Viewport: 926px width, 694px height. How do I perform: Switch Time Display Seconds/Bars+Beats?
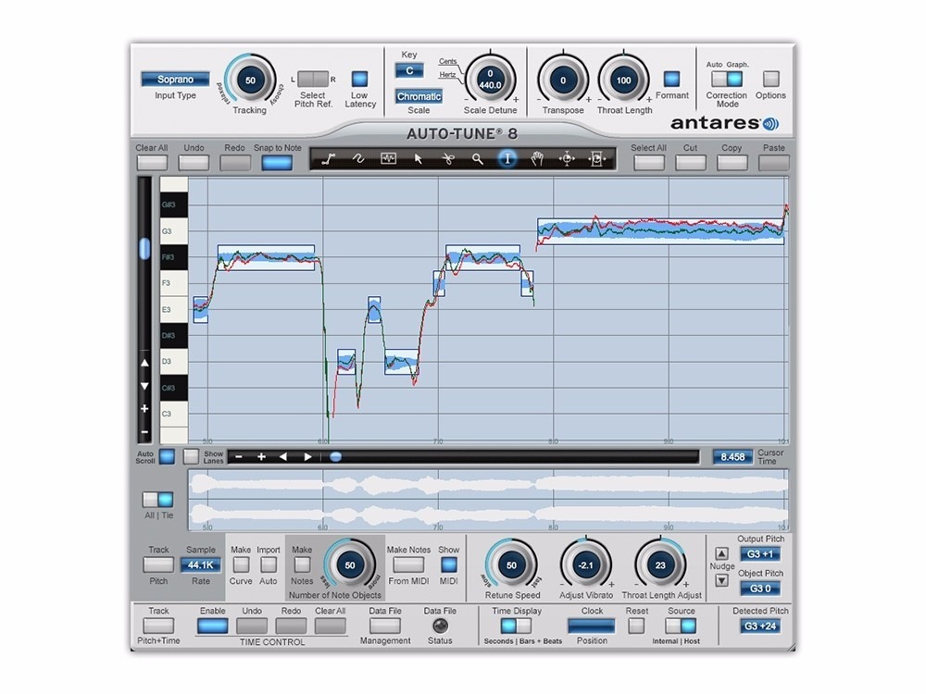[x=516, y=626]
